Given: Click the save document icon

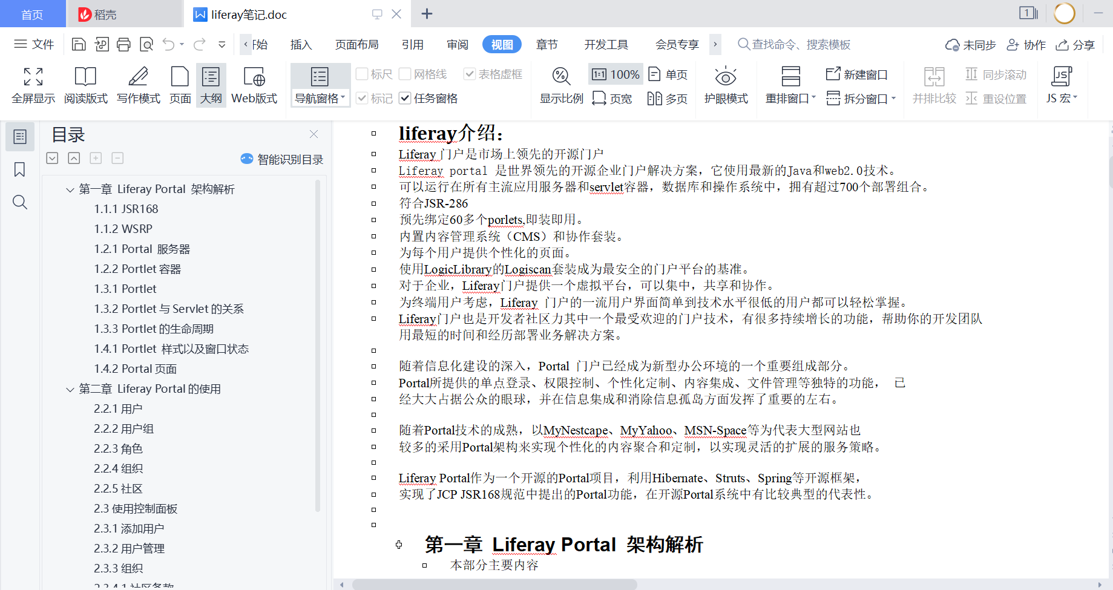Looking at the screenshot, I should (79, 44).
